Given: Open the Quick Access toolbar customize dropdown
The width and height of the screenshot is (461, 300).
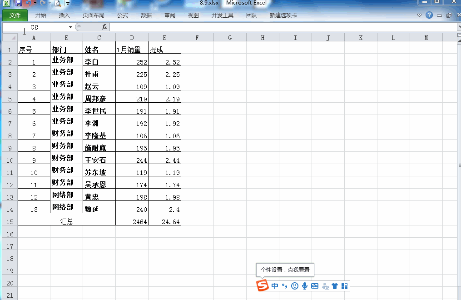Looking at the screenshot, I should 67,4.
